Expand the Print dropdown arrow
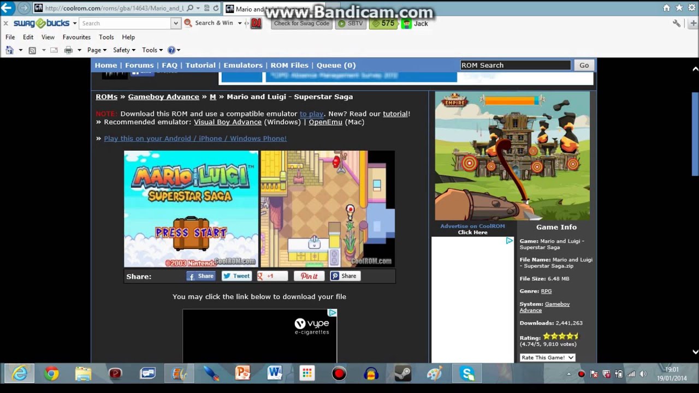Viewport: 699px width, 393px height. 79,50
